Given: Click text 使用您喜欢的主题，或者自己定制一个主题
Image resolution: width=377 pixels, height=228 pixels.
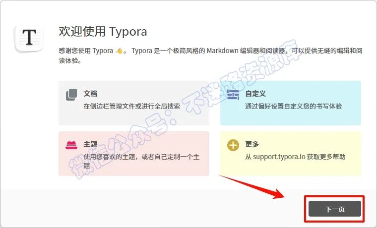Looking at the screenshot, I should click(x=141, y=161).
